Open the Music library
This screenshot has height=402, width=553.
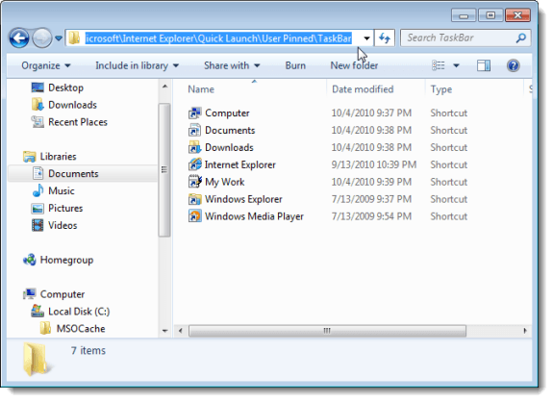coord(61,191)
